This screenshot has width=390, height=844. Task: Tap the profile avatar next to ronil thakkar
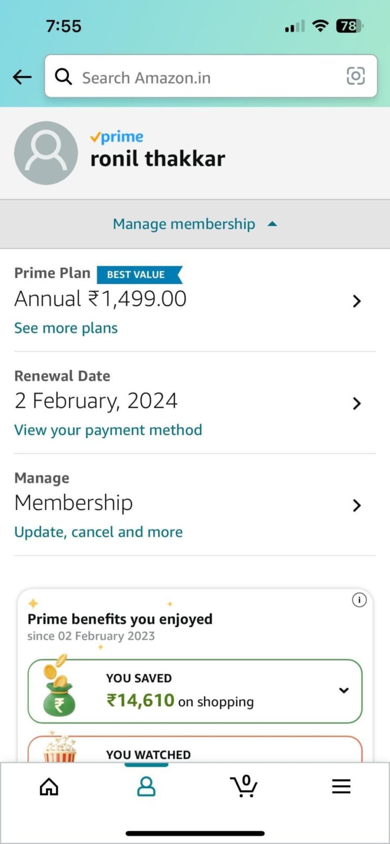click(46, 153)
